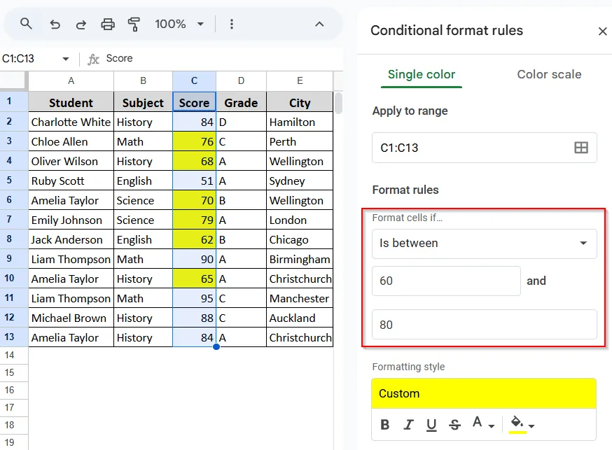Toggle bold in formatting style
Screen dimensions: 612x450
[x=385, y=424]
